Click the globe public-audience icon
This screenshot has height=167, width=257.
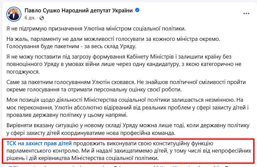(42, 18)
